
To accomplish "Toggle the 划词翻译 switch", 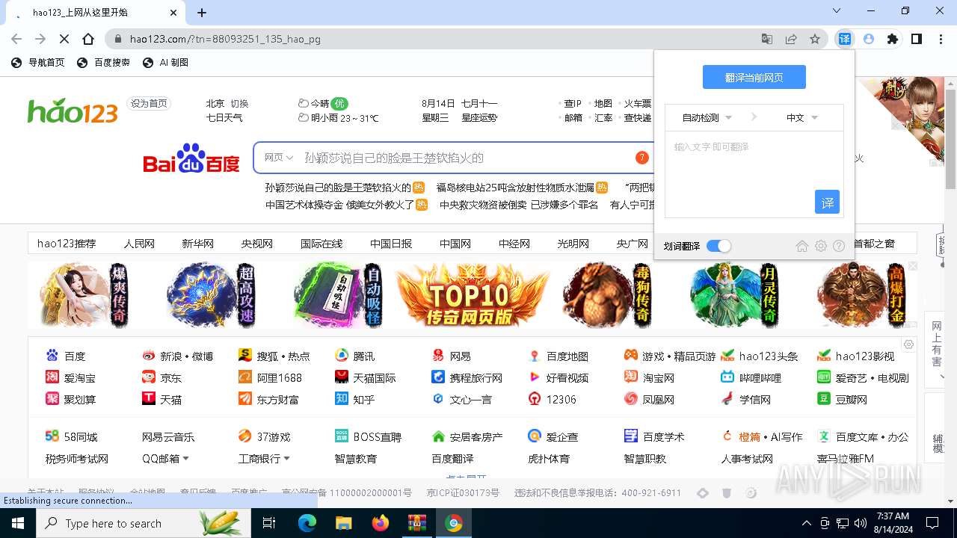I will [x=718, y=246].
